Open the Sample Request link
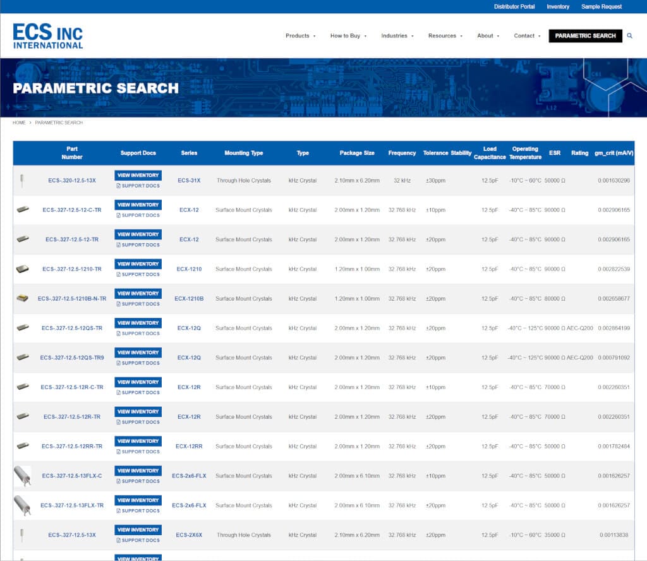Screen dimensions: 647x561 click(602, 7)
